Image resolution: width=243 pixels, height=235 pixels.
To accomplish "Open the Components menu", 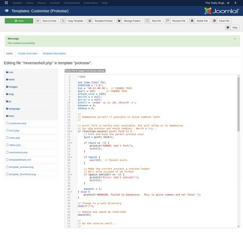I will coord(72,3).
